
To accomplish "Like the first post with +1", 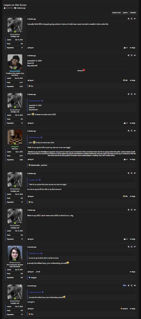I will (126, 48).
